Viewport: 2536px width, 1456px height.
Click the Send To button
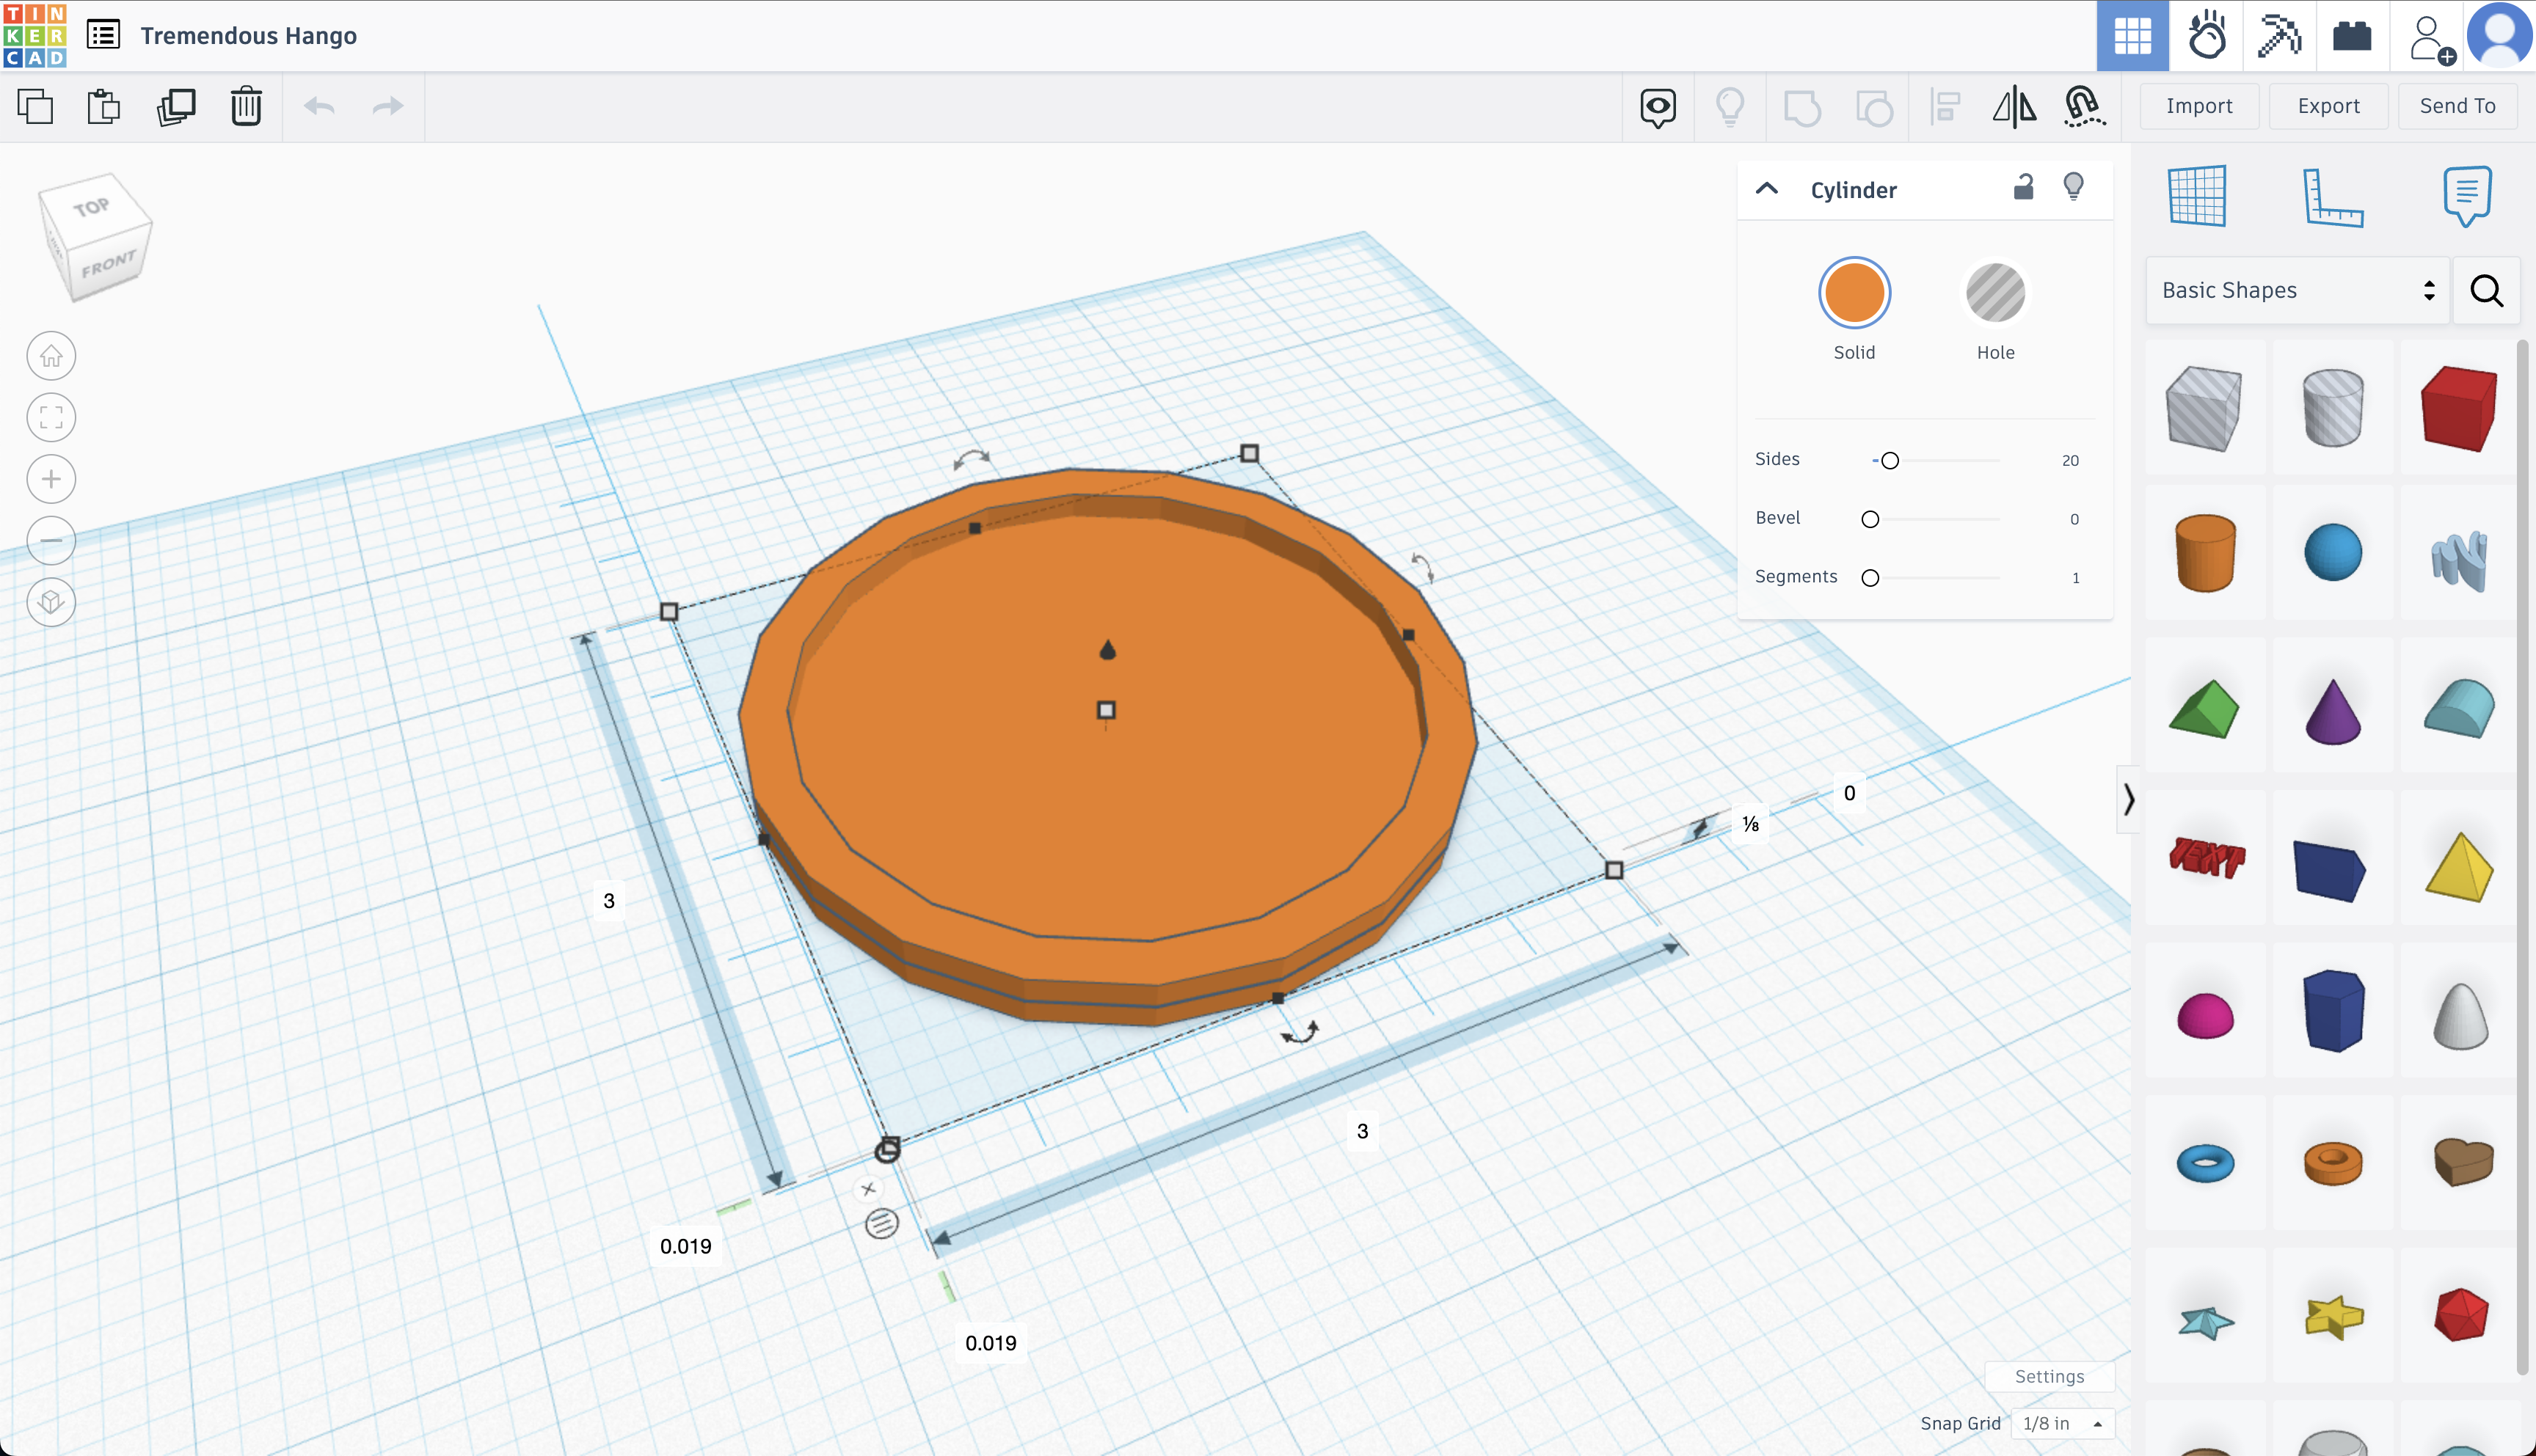2457,106
